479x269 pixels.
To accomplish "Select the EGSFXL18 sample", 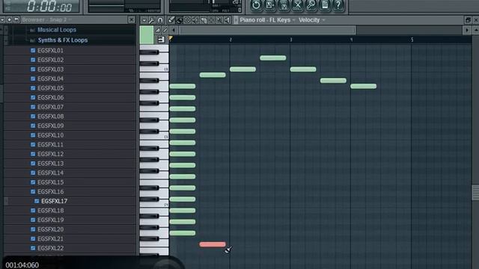I will (50, 211).
